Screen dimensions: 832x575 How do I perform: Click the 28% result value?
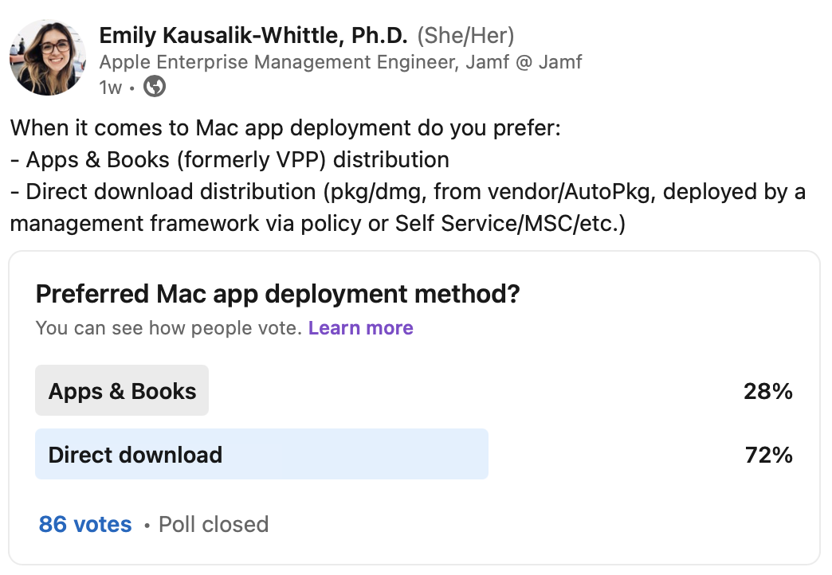click(x=768, y=391)
